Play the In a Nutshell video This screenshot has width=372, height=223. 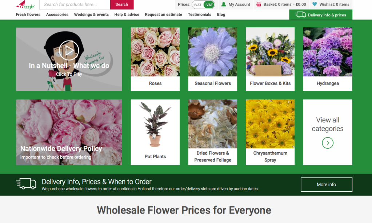[x=69, y=50]
